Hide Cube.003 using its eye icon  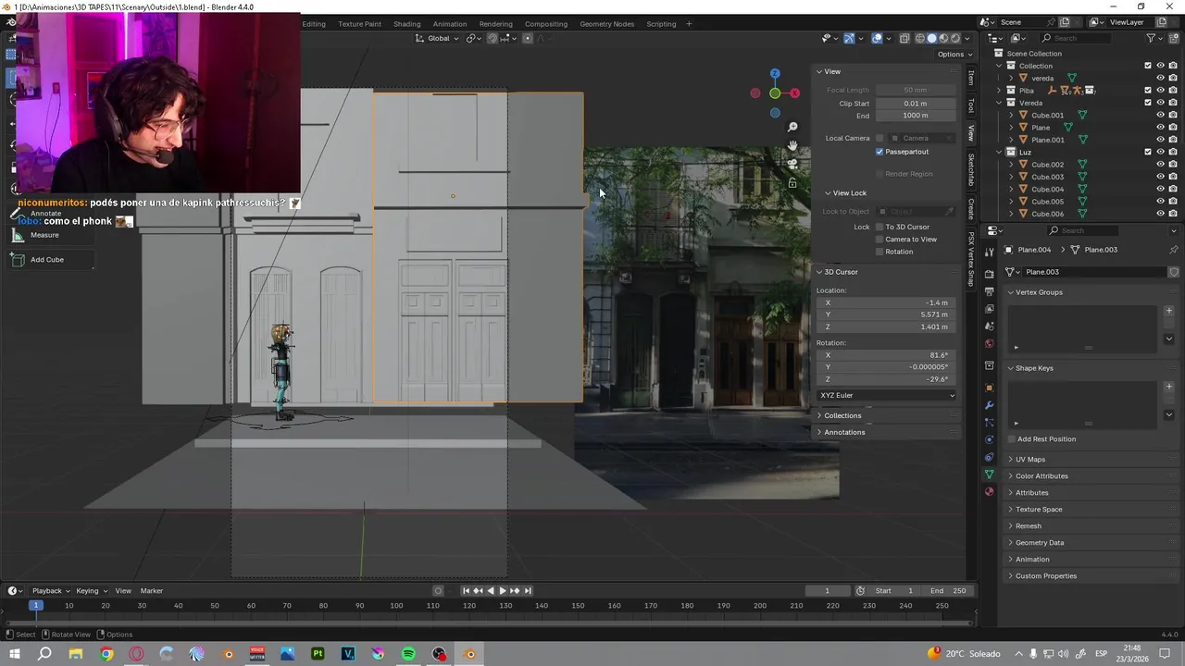pyautogui.click(x=1160, y=177)
